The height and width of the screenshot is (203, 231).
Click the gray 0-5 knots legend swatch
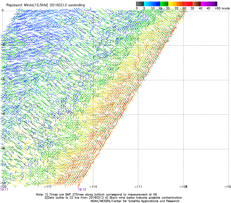coord(140,4)
